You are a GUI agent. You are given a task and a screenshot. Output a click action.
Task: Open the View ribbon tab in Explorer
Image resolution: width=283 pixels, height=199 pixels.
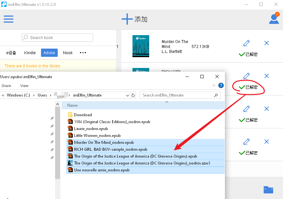[24, 86]
